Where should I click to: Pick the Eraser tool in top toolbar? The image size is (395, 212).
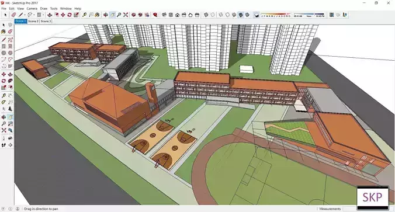[x=13, y=15]
